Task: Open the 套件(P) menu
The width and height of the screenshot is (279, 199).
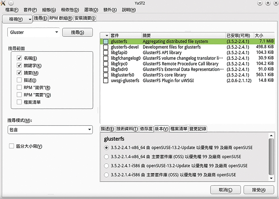Action: coord(30,10)
